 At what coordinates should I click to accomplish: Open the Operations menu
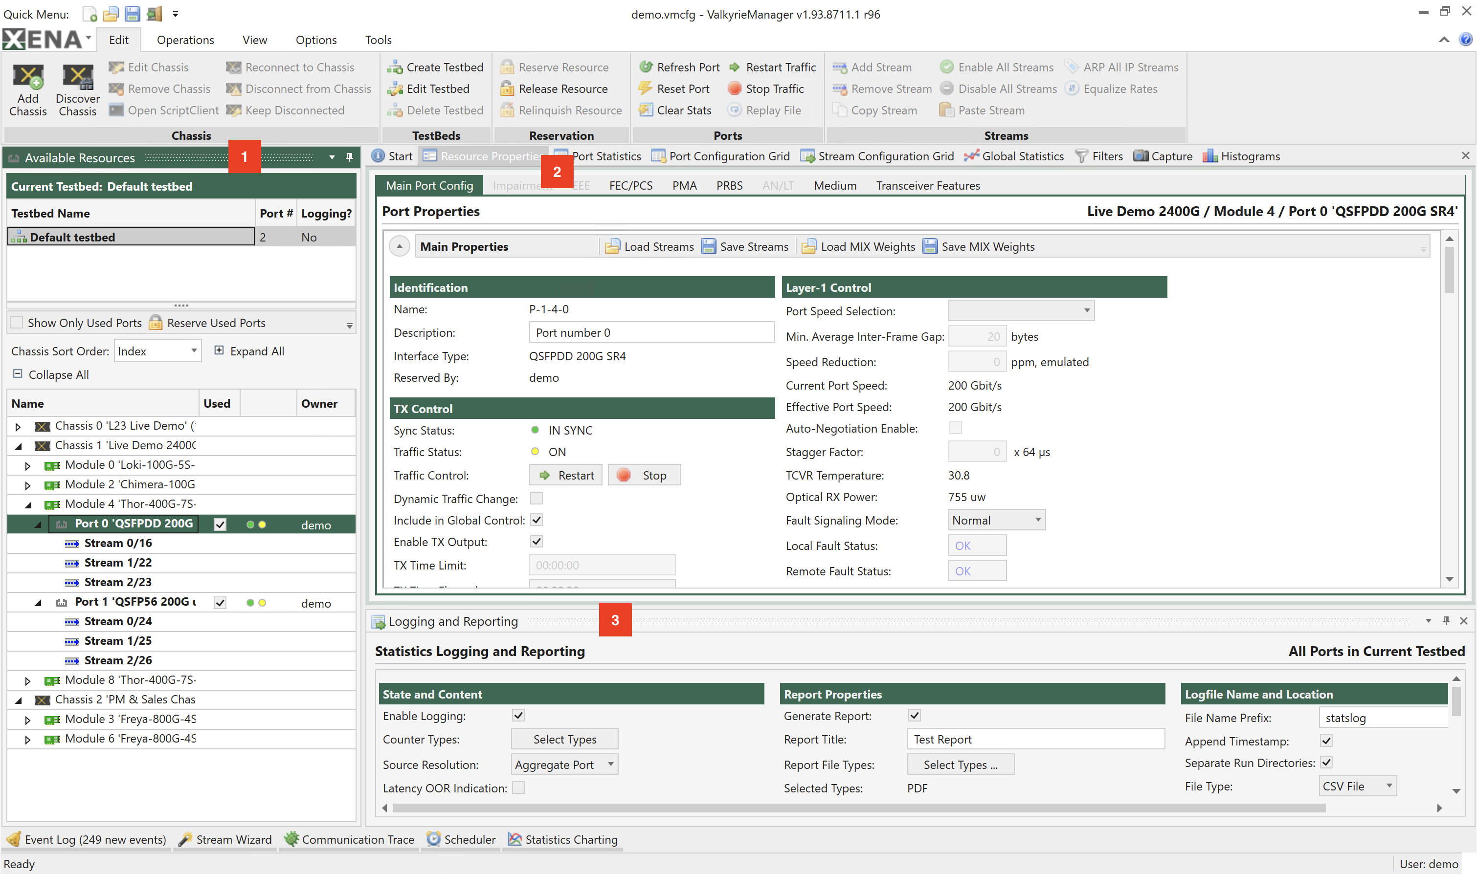[185, 40]
